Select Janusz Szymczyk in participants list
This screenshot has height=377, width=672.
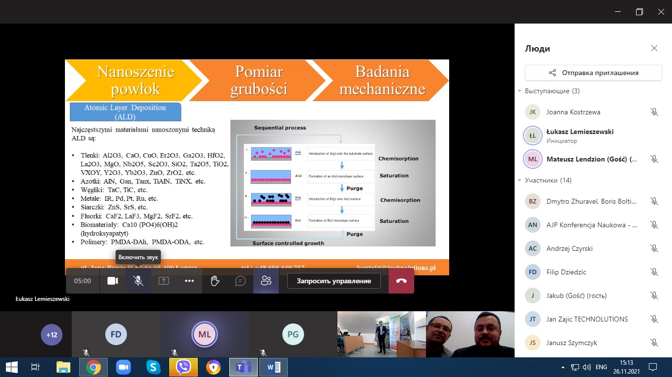pyautogui.click(x=593, y=343)
